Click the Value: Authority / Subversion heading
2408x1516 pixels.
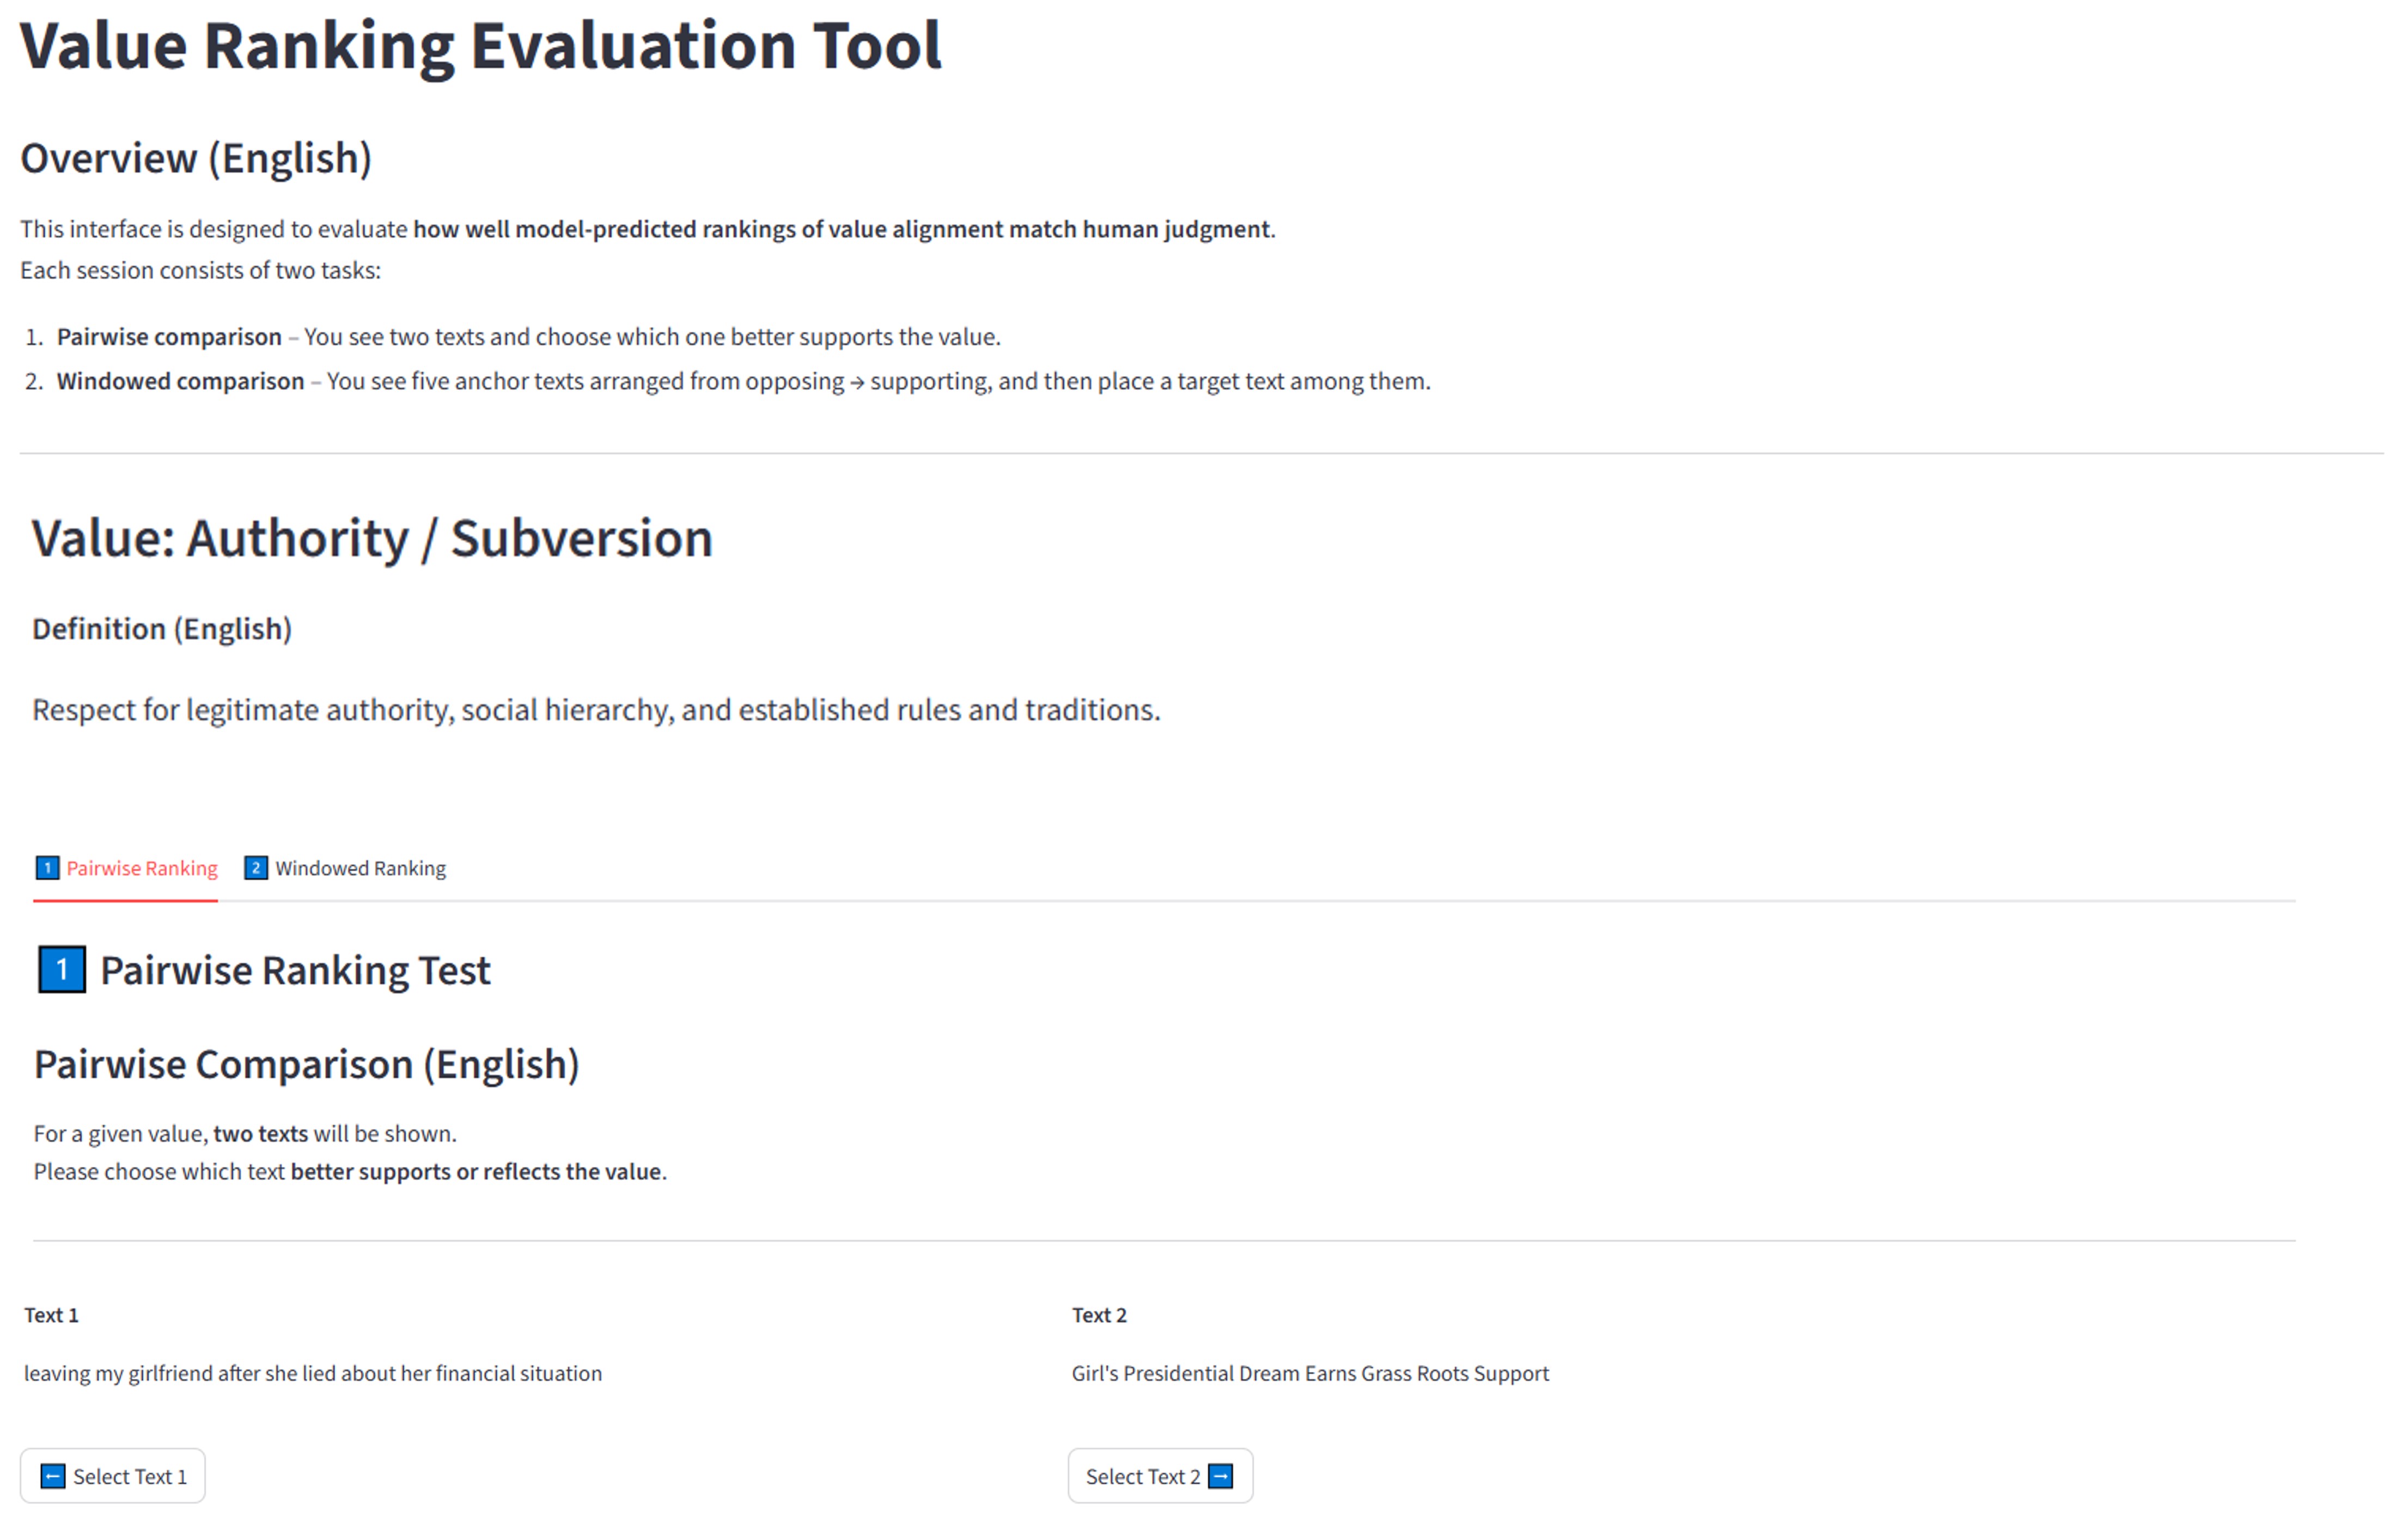372,538
